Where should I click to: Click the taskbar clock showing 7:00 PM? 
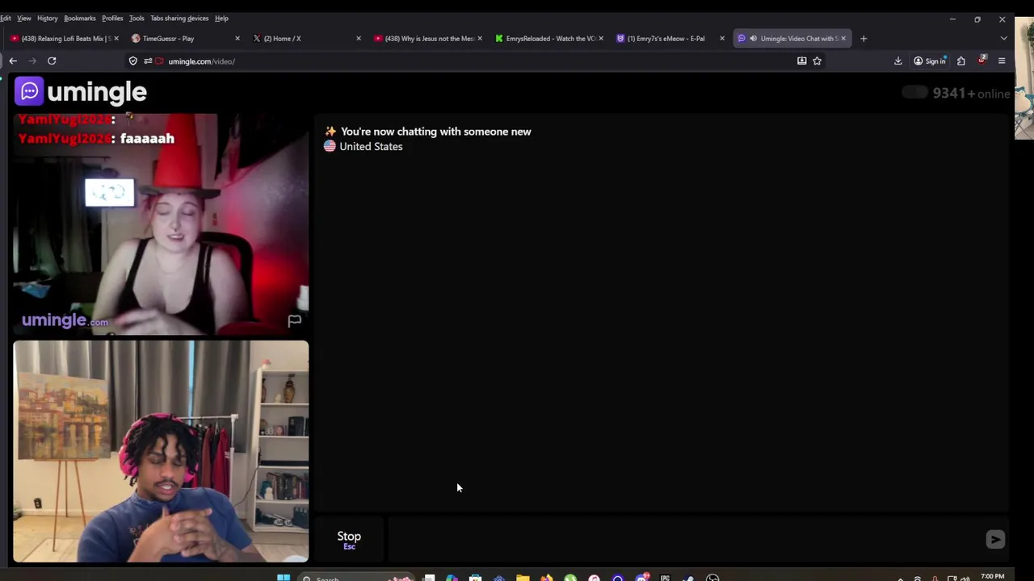(993, 576)
